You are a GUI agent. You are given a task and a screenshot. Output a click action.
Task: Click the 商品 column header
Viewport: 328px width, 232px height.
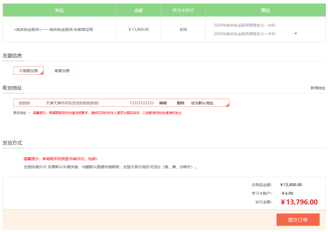pyautogui.click(x=59, y=10)
